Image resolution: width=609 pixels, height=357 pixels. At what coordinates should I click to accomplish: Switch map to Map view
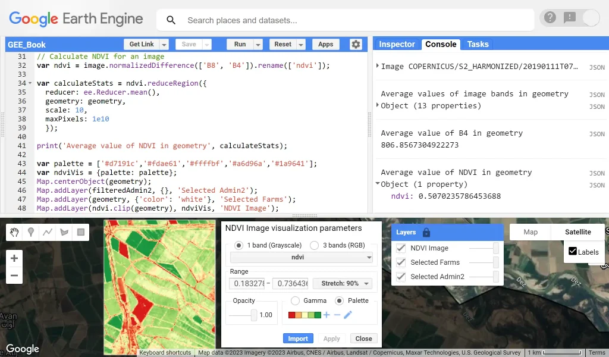(x=530, y=232)
